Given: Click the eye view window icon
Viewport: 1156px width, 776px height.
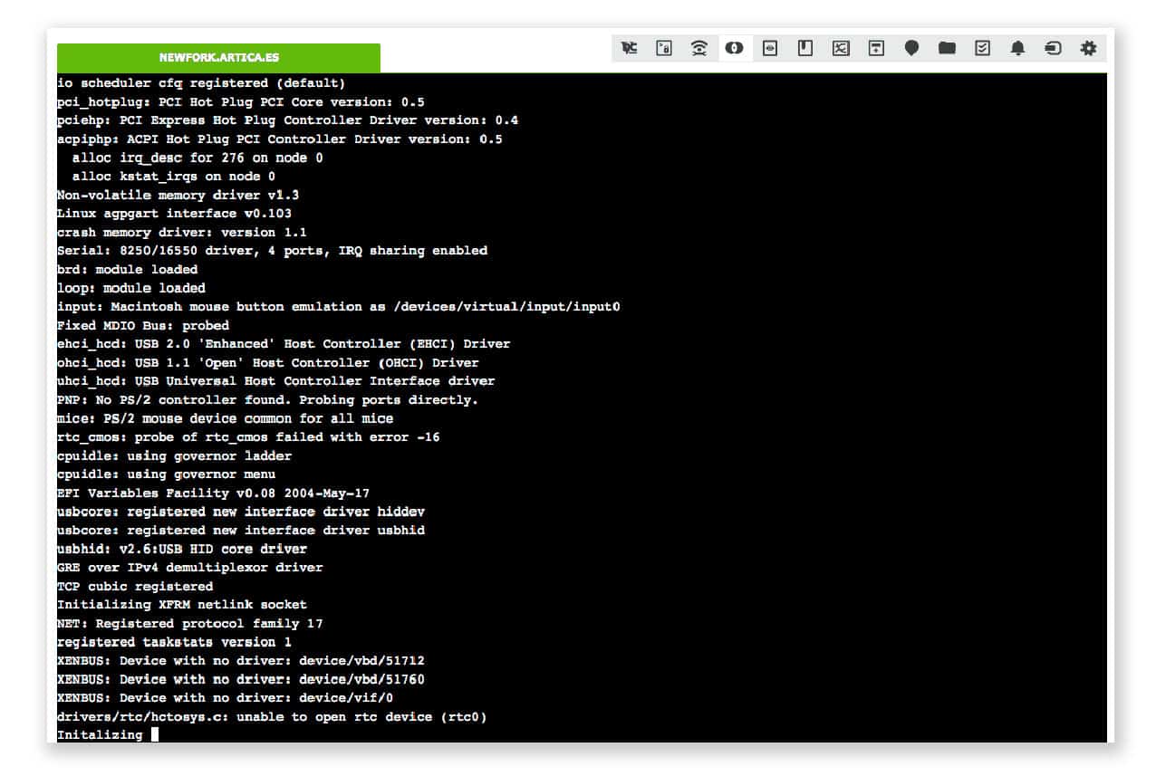Looking at the screenshot, I should pyautogui.click(x=770, y=48).
